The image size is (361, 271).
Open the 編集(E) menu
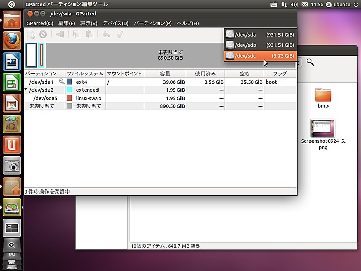click(x=67, y=23)
